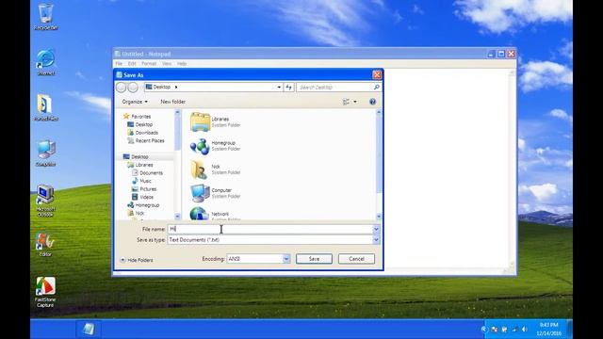Viewport: 603px width, 339px height.
Task: Open the clock showing 12/14/2016
Action: [x=548, y=330]
